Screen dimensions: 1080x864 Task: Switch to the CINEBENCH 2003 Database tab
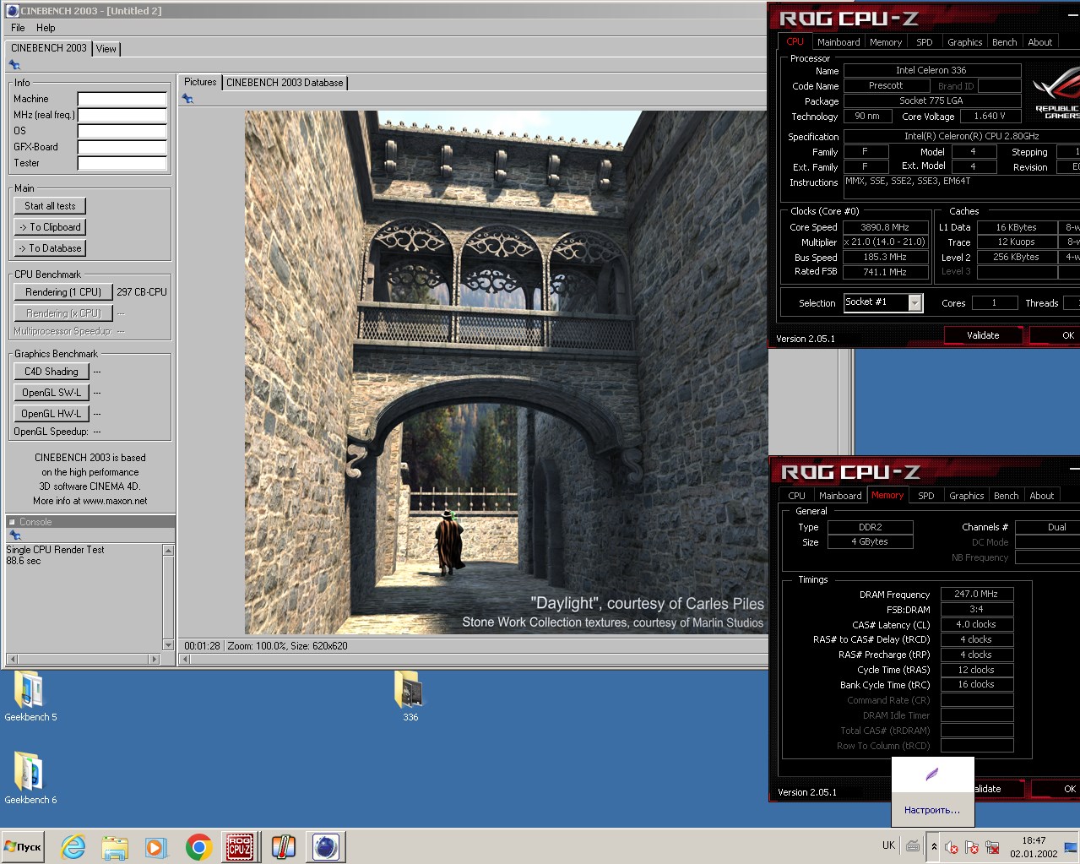[x=285, y=83]
